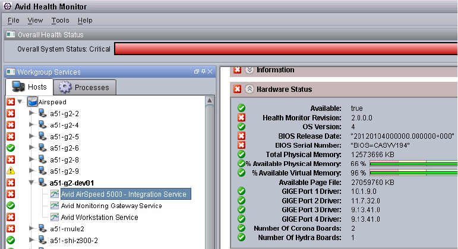Image resolution: width=458 pixels, height=249 pixels.
Task: Restore the Workgroup Services panel window
Action: (197, 71)
